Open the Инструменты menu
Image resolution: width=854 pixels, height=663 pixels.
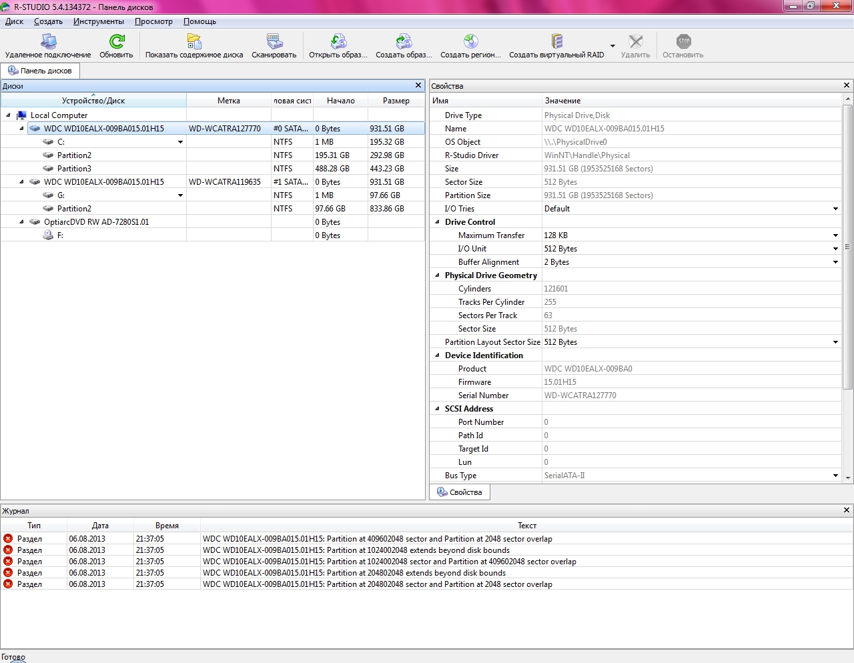(99, 21)
